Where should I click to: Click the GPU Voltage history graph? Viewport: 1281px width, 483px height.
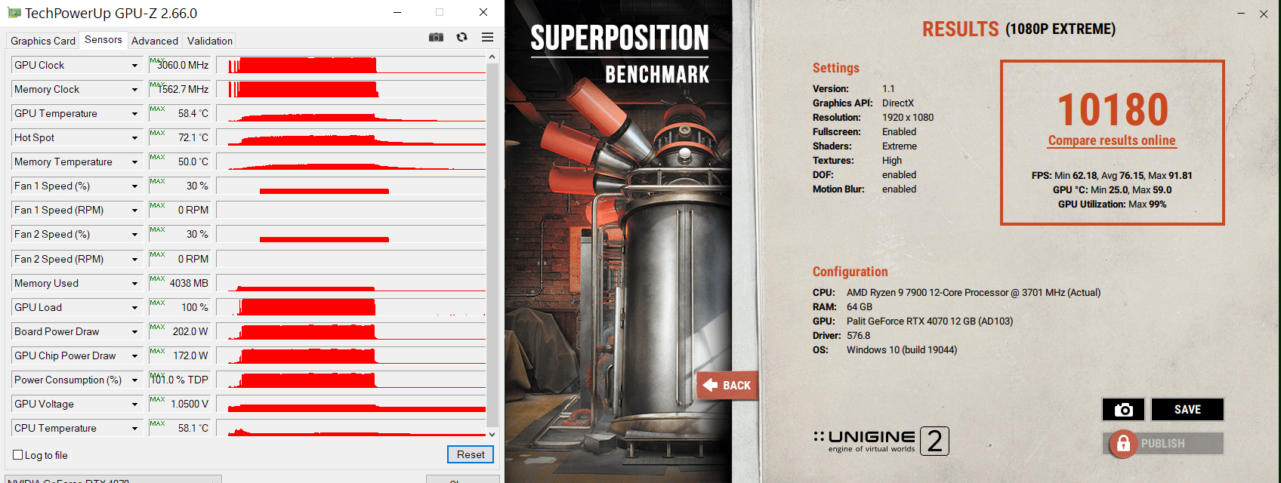coord(351,404)
